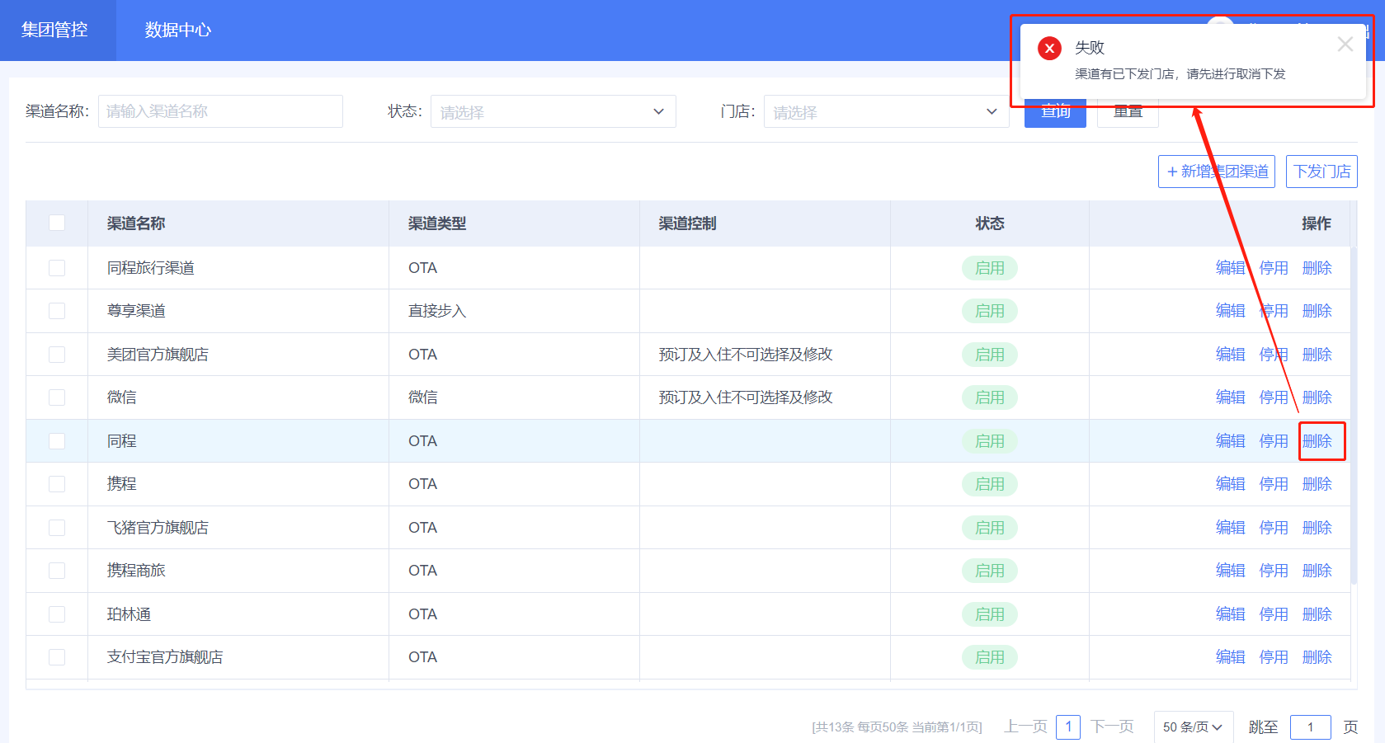
Task: Delete the 同程 channel
Action: (1317, 441)
